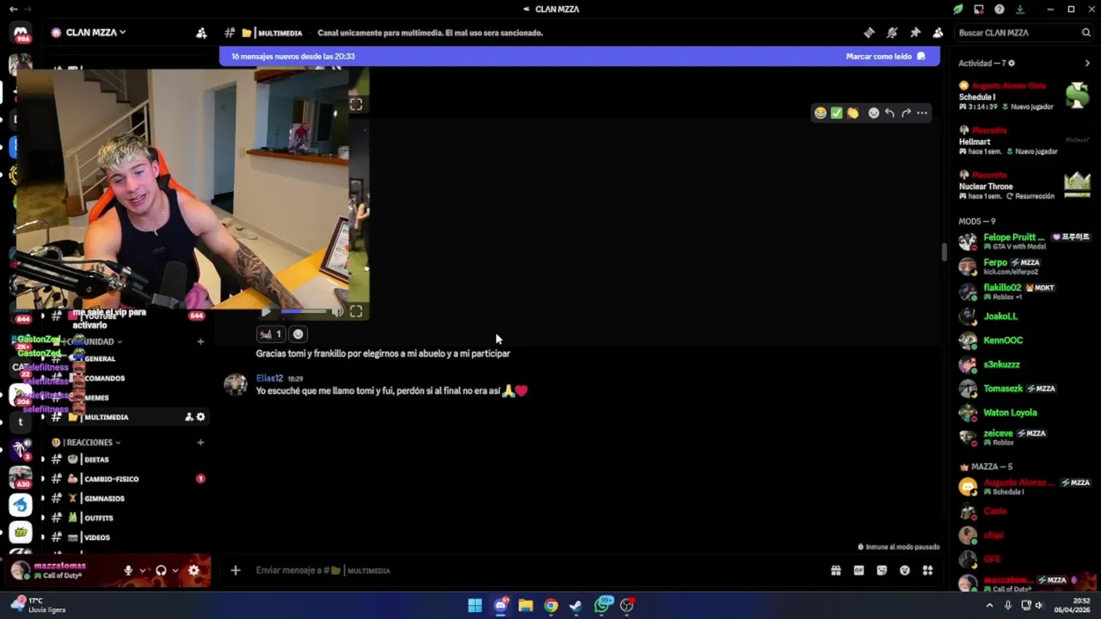The width and height of the screenshot is (1101, 619).
Task: Play the video in the message
Action: coord(265,311)
